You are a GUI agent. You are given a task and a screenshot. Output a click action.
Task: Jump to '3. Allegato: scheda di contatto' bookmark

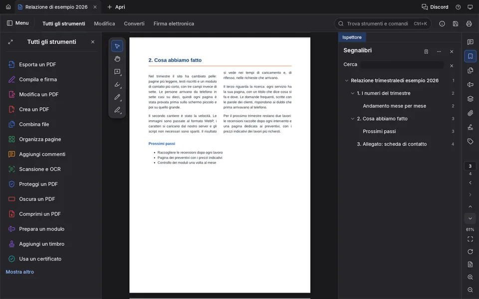point(392,144)
